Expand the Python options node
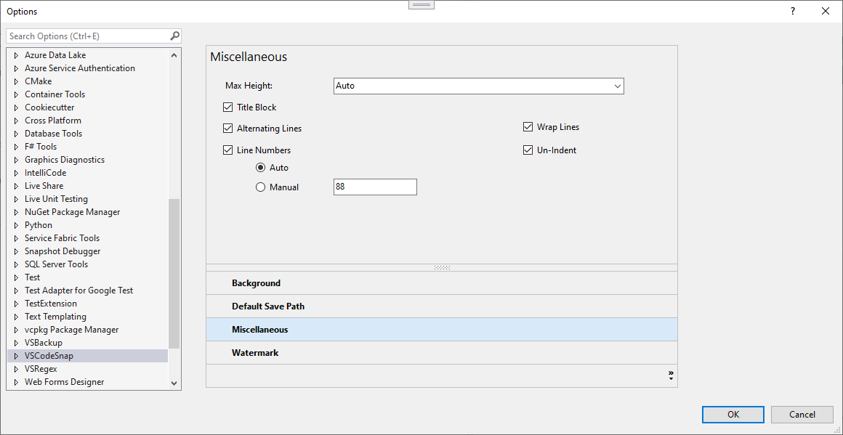The width and height of the screenshot is (843, 435). [x=16, y=225]
